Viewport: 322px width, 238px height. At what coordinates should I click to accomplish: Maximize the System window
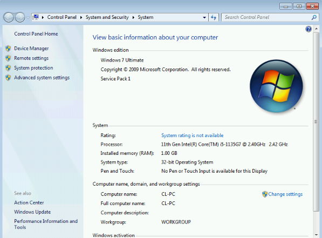coord(299,6)
